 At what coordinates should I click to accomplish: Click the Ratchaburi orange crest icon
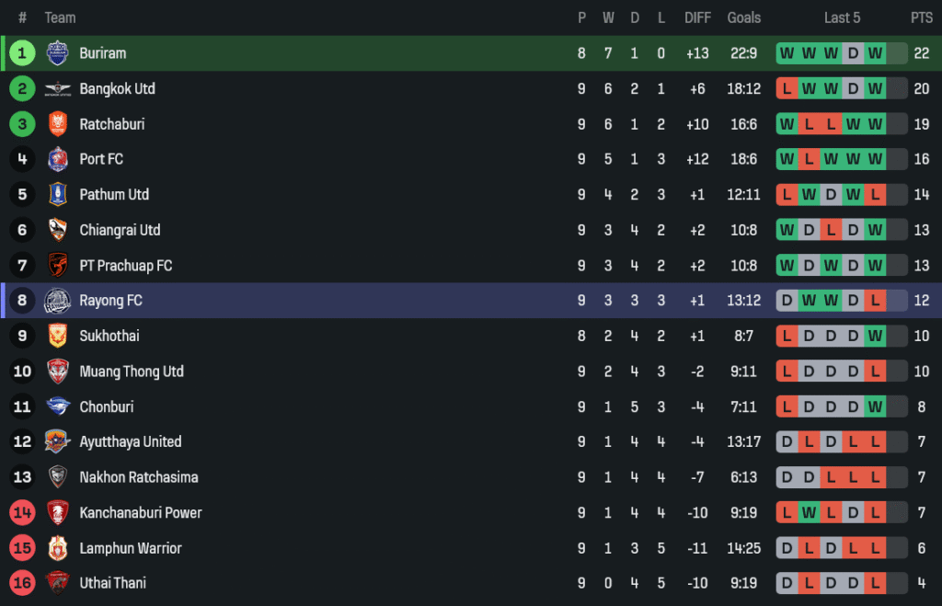coord(57,124)
